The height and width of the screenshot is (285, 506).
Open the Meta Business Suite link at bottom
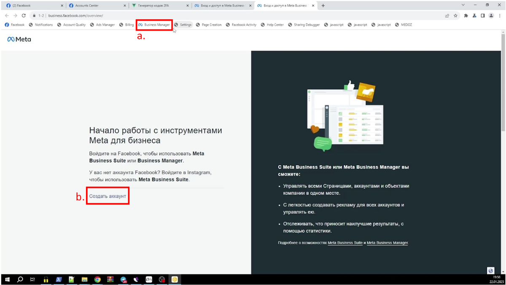[x=345, y=243]
